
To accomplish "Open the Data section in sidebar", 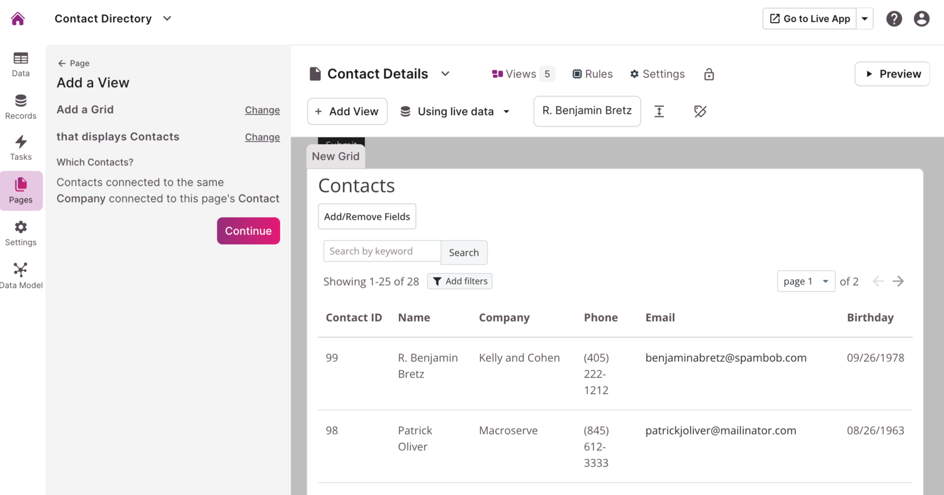I will click(x=21, y=64).
